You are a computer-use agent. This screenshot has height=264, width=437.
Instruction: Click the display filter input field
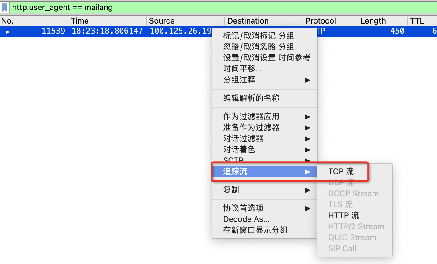(214, 7)
